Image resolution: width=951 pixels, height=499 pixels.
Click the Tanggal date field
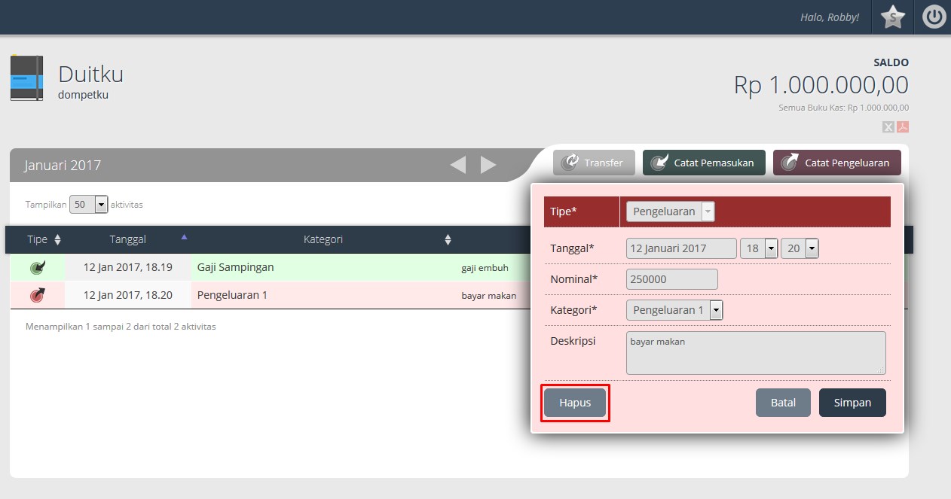coord(681,248)
